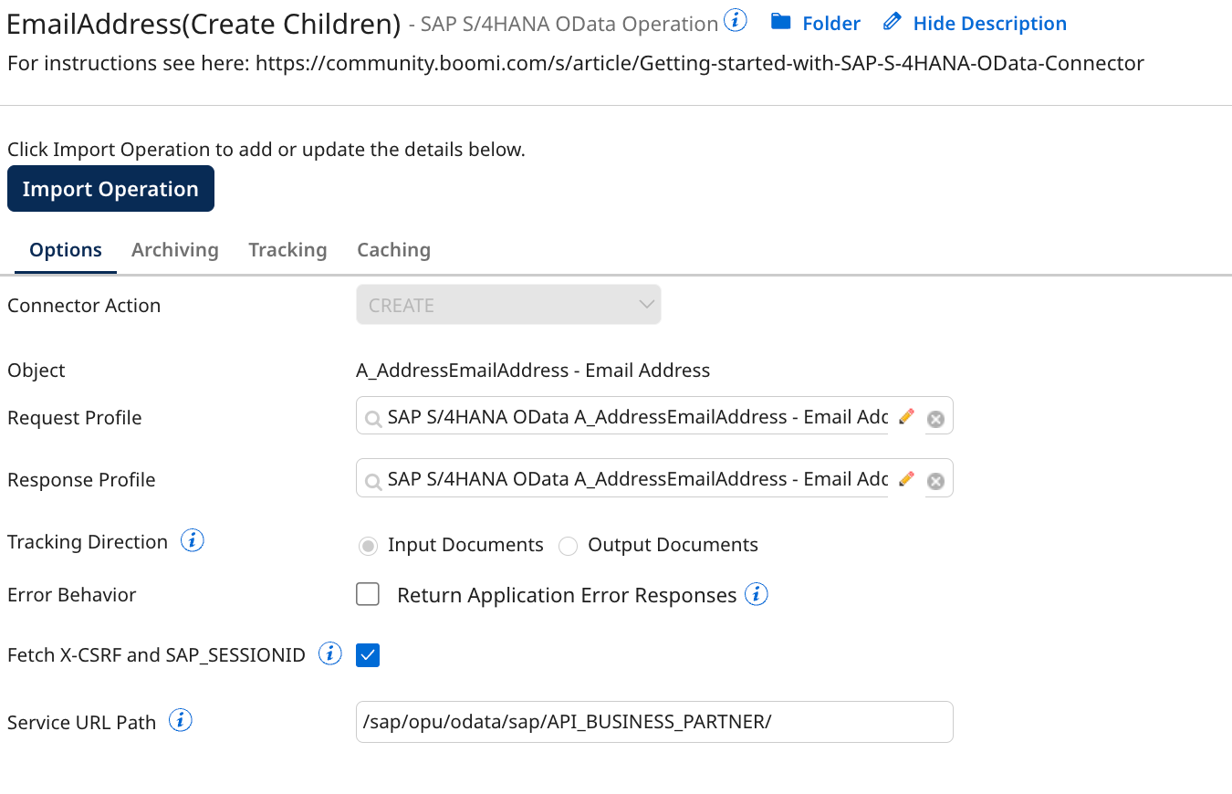Select Output Documents tracking direction
Screen dimensions: 1232x794
(x=568, y=545)
